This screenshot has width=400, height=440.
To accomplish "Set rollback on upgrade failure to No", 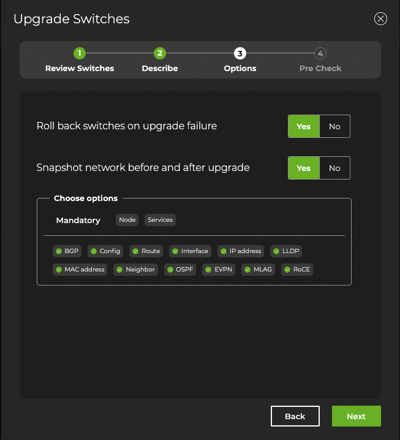I will click(x=334, y=126).
